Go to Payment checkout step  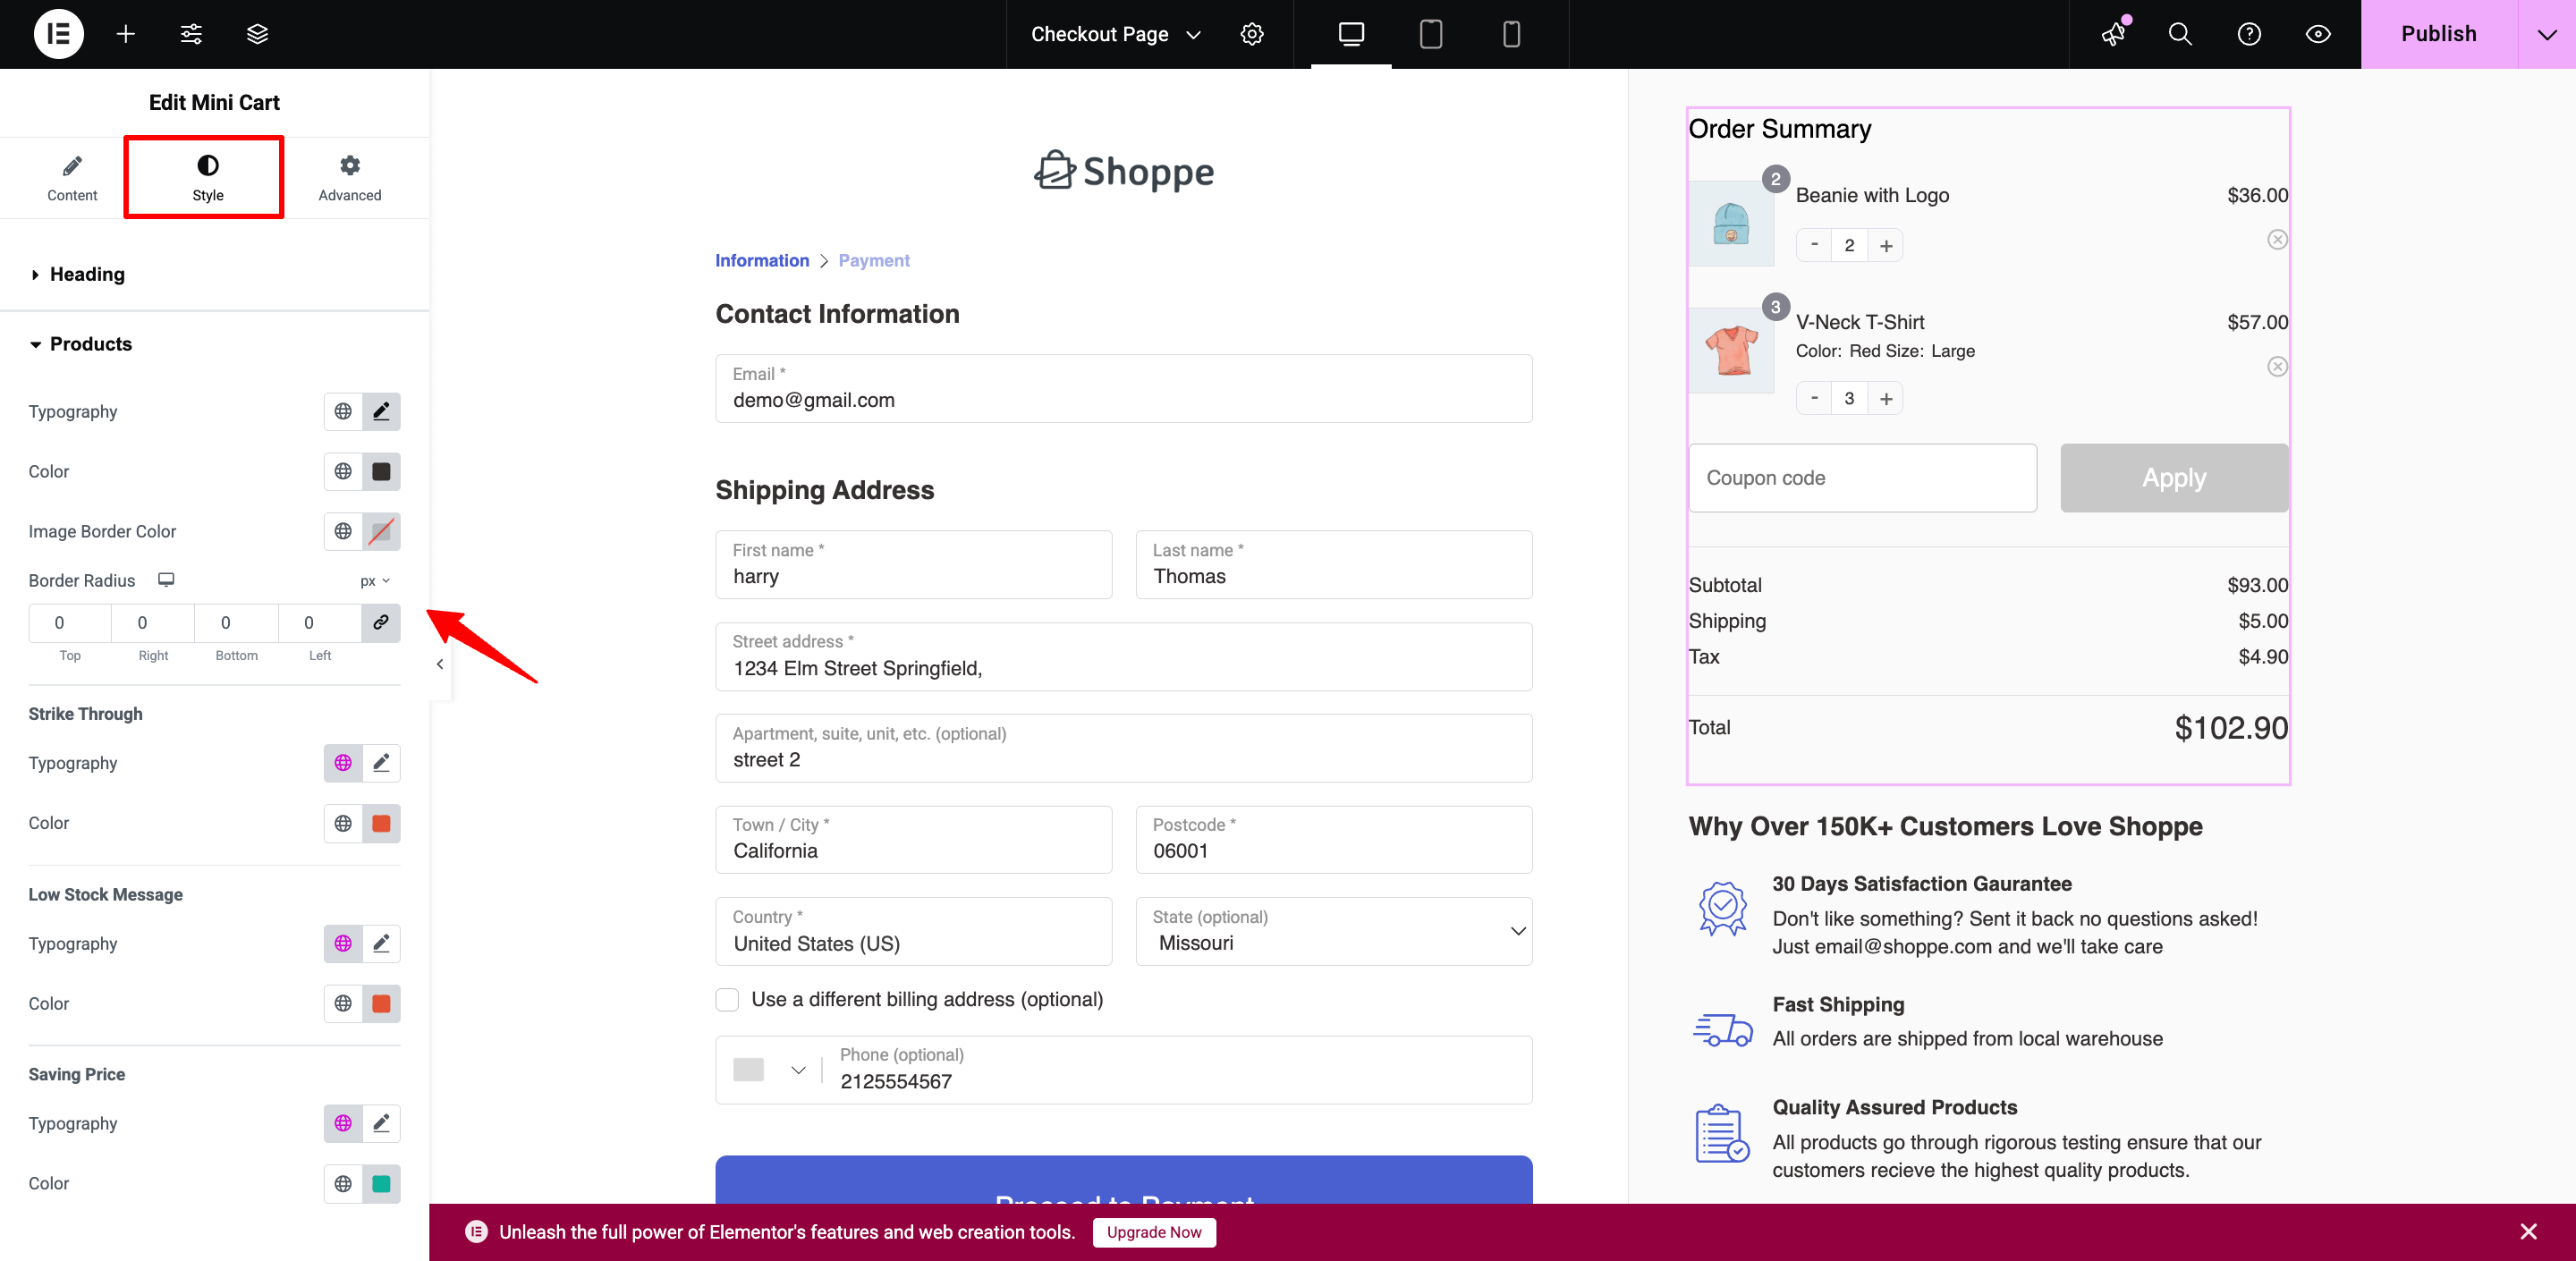(873, 260)
